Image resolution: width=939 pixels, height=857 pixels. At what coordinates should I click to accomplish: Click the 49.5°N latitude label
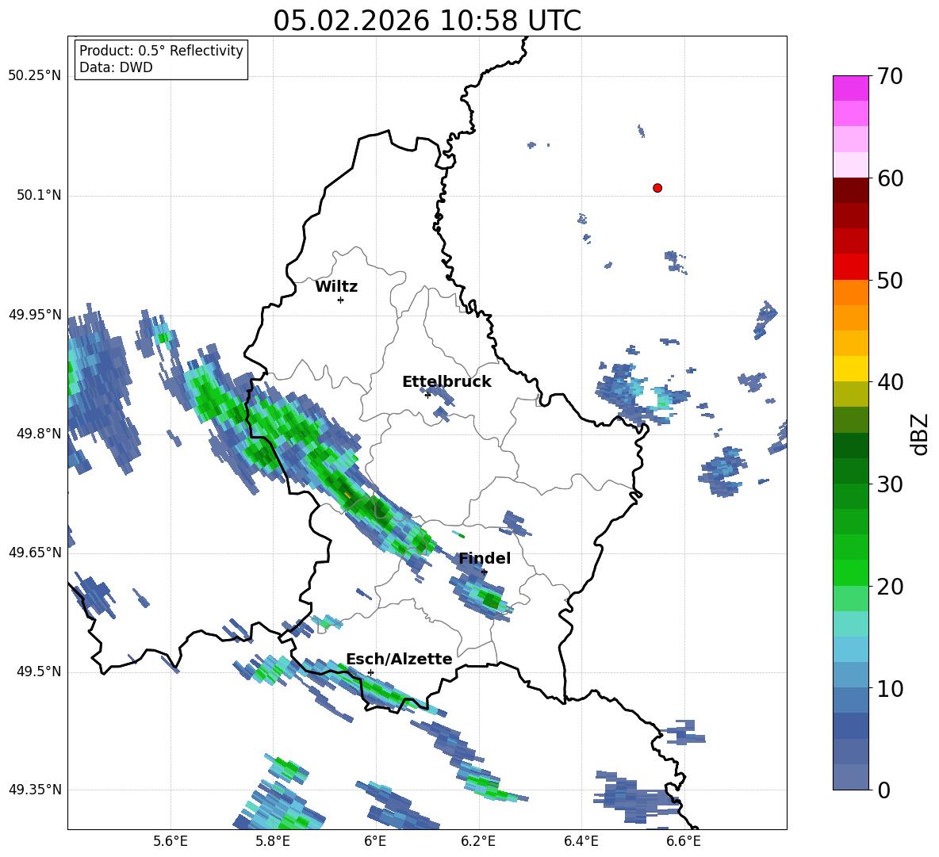pos(39,671)
